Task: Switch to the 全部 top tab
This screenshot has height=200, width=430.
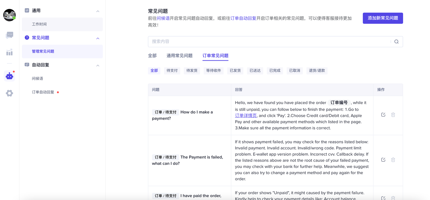Action: [152, 56]
